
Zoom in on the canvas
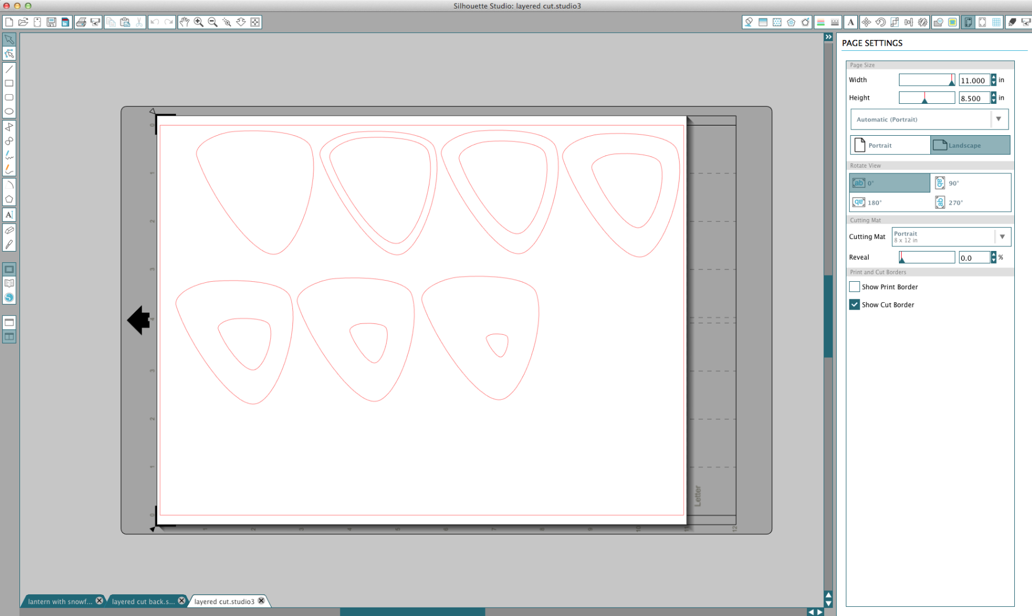pos(199,22)
